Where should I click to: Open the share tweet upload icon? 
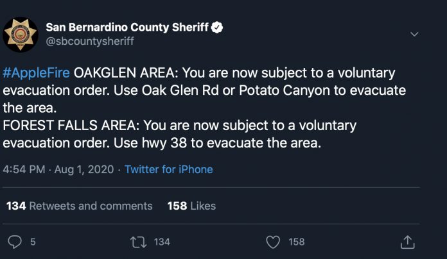pyautogui.click(x=408, y=242)
